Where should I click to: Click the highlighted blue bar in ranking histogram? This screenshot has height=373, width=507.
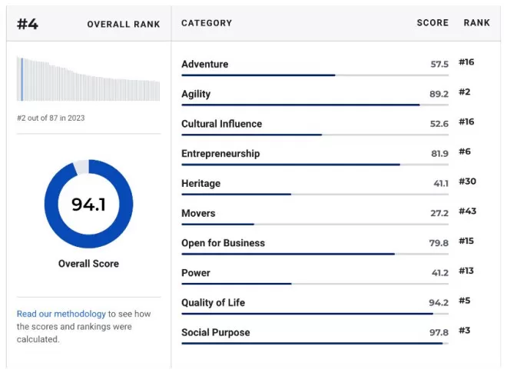[x=22, y=80]
